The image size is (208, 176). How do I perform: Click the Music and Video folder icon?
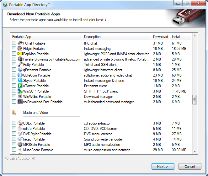[14, 113]
